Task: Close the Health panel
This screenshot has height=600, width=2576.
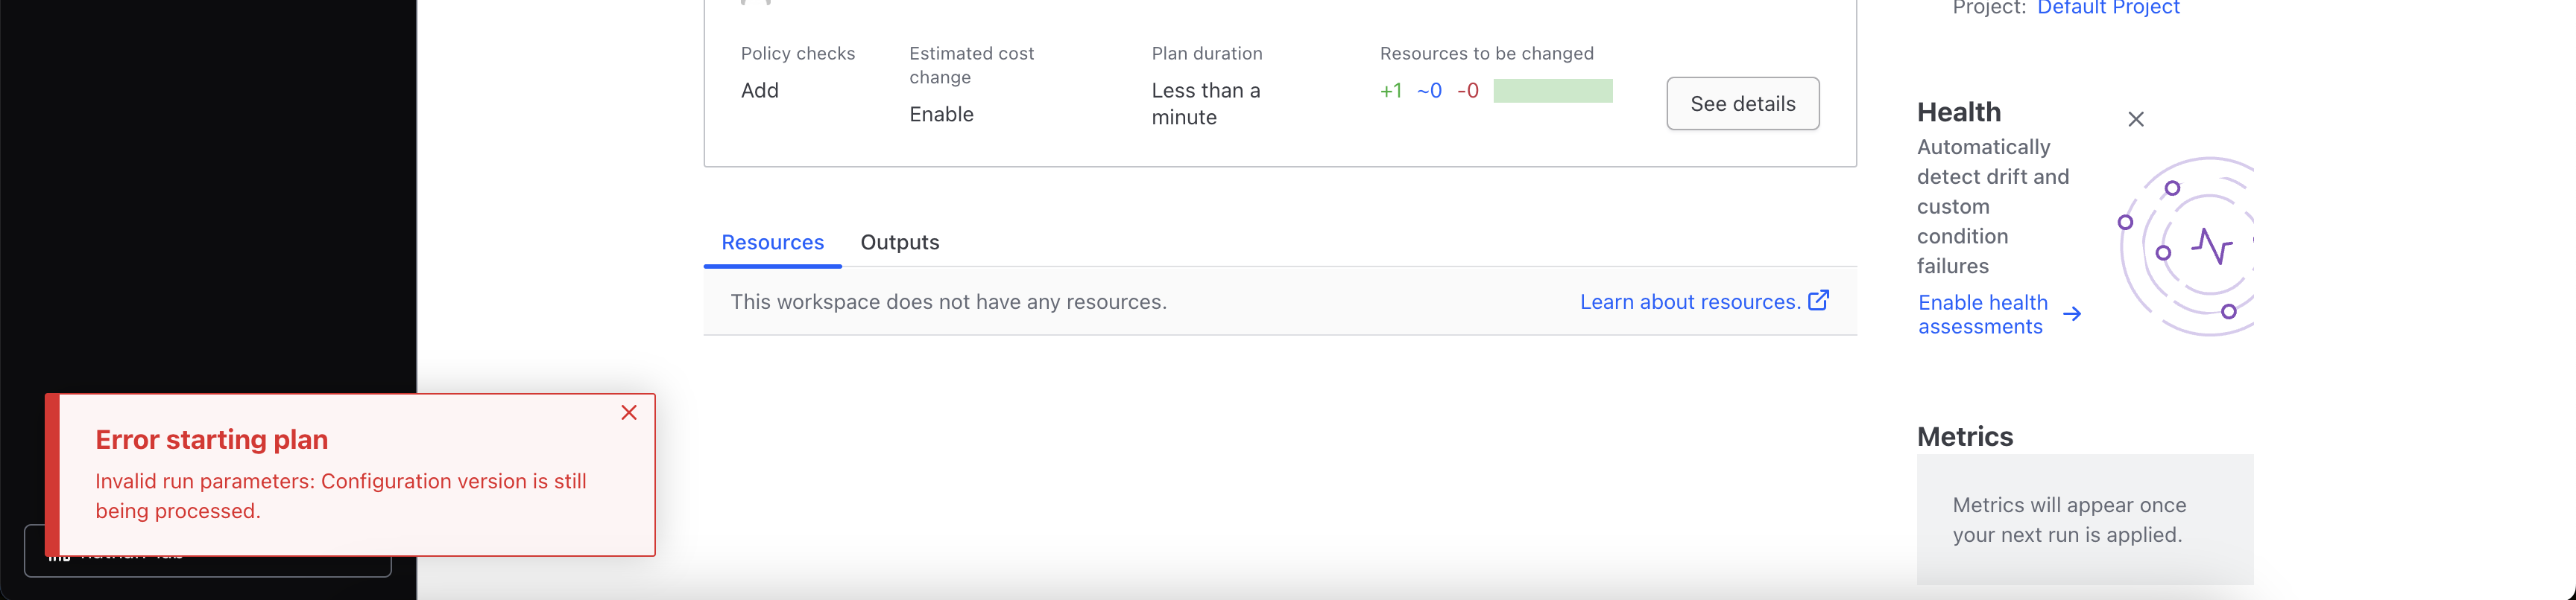Action: tap(2135, 119)
